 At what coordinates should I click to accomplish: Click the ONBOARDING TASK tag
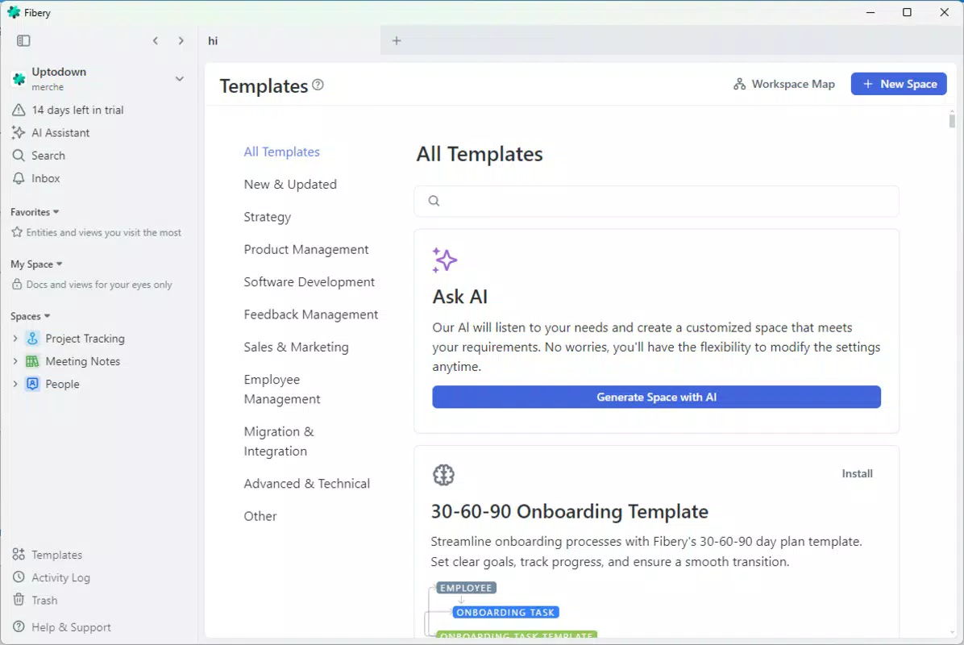click(x=505, y=613)
